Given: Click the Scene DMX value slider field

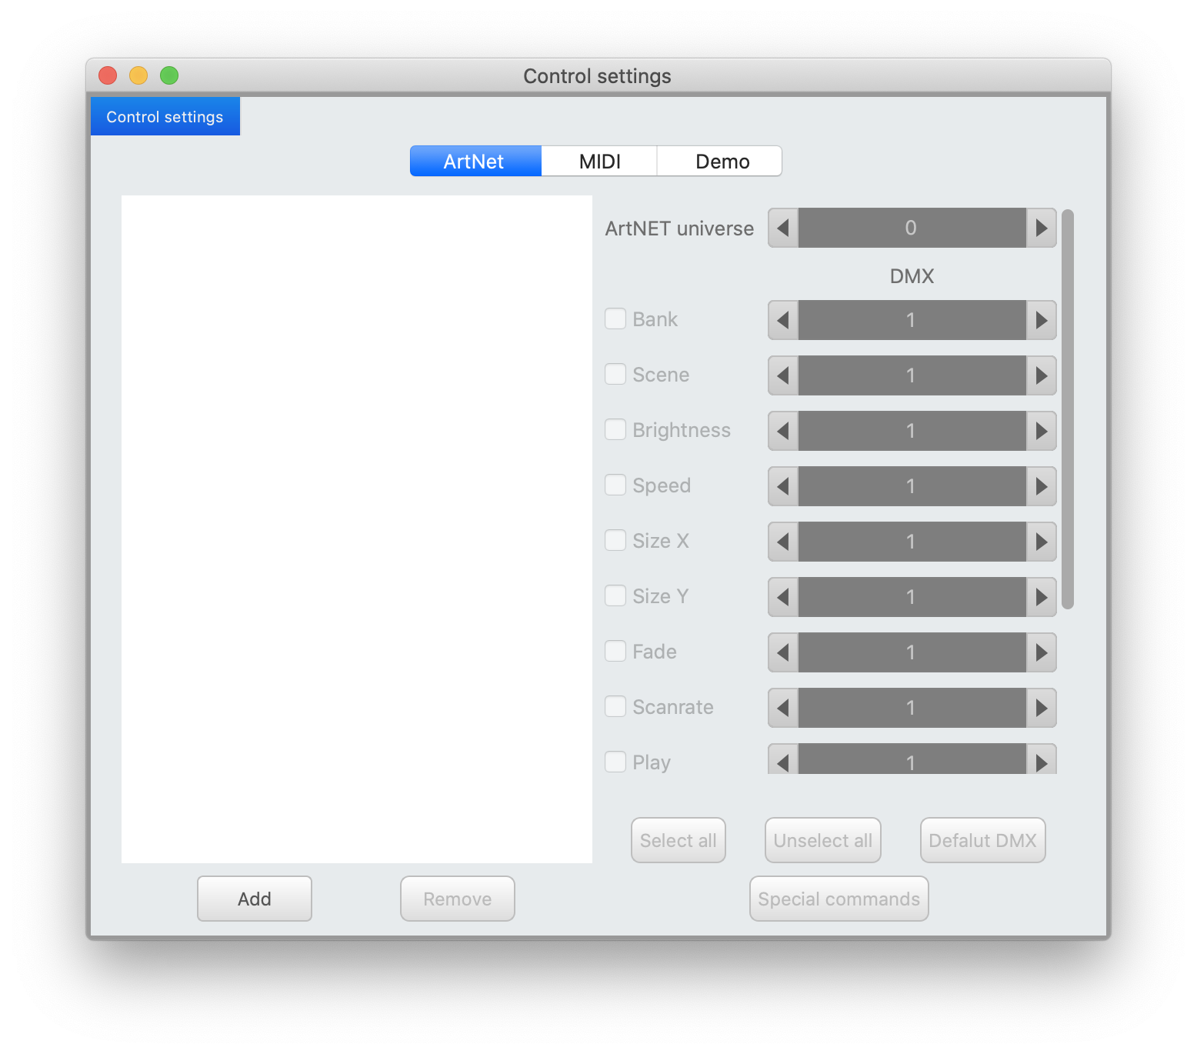Looking at the screenshot, I should [912, 375].
